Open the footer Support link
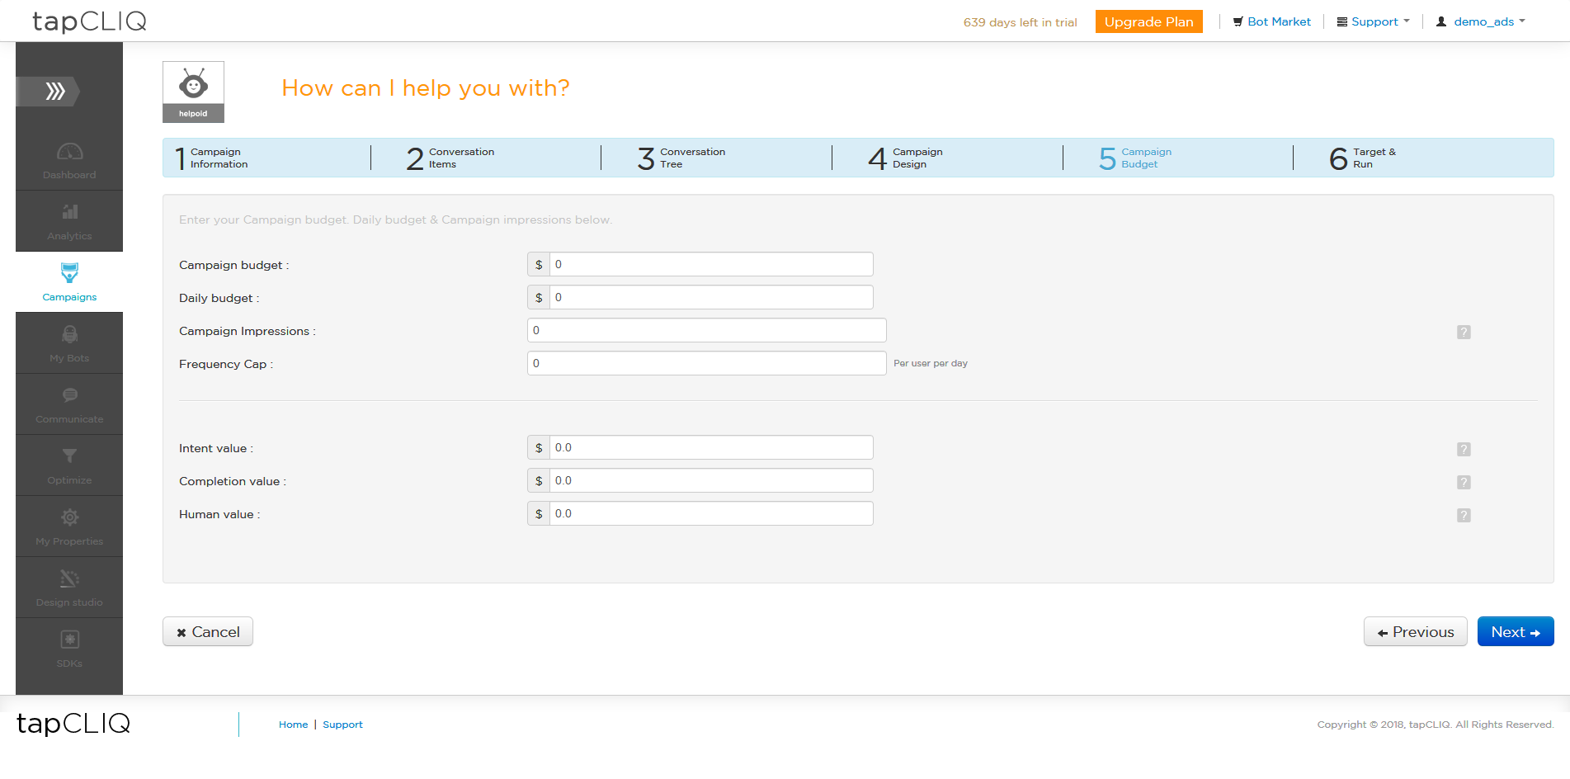This screenshot has height=779, width=1570. [342, 725]
